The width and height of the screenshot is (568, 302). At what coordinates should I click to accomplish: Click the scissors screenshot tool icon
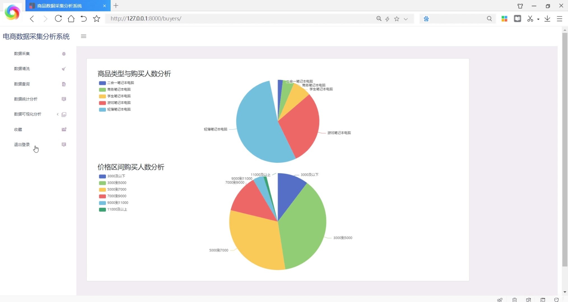pyautogui.click(x=530, y=19)
